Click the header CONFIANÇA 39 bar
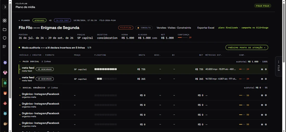 click(x=183, y=38)
